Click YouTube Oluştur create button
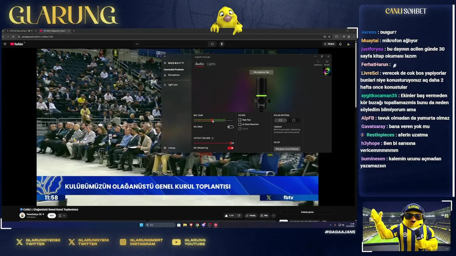 click(x=329, y=44)
